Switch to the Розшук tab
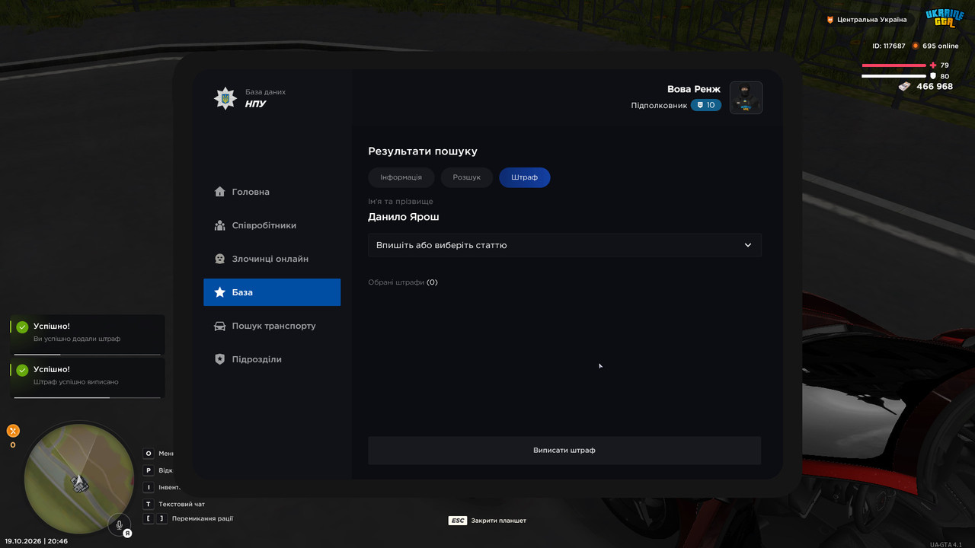Screen dimensions: 975x548 [466, 177]
